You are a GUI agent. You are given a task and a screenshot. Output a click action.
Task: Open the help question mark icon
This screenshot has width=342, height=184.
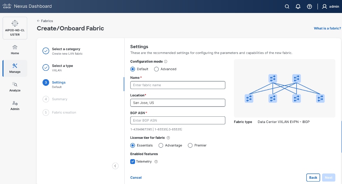309,6
